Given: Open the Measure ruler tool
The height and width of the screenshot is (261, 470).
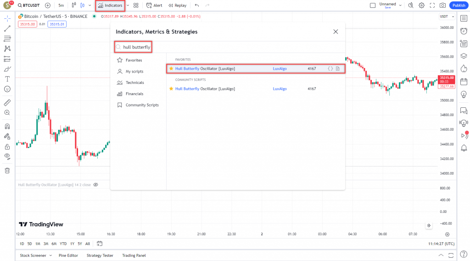Looking at the screenshot, I should click(7, 102).
